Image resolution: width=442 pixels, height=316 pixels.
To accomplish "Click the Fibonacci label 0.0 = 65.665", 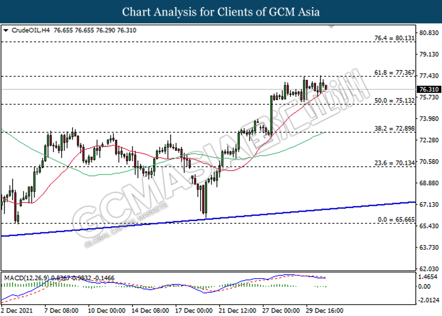I will (x=396, y=220).
